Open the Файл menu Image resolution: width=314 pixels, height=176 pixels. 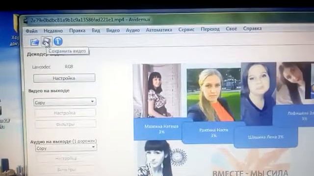point(31,31)
